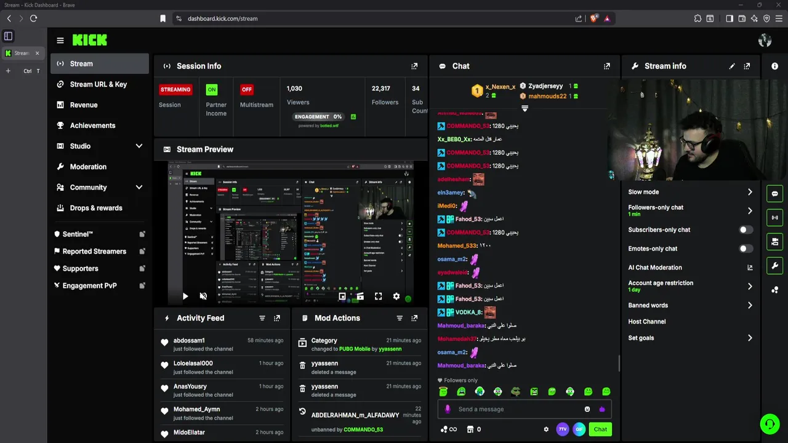Open the info icon in right rail
Image resolution: width=788 pixels, height=443 pixels.
click(x=775, y=66)
